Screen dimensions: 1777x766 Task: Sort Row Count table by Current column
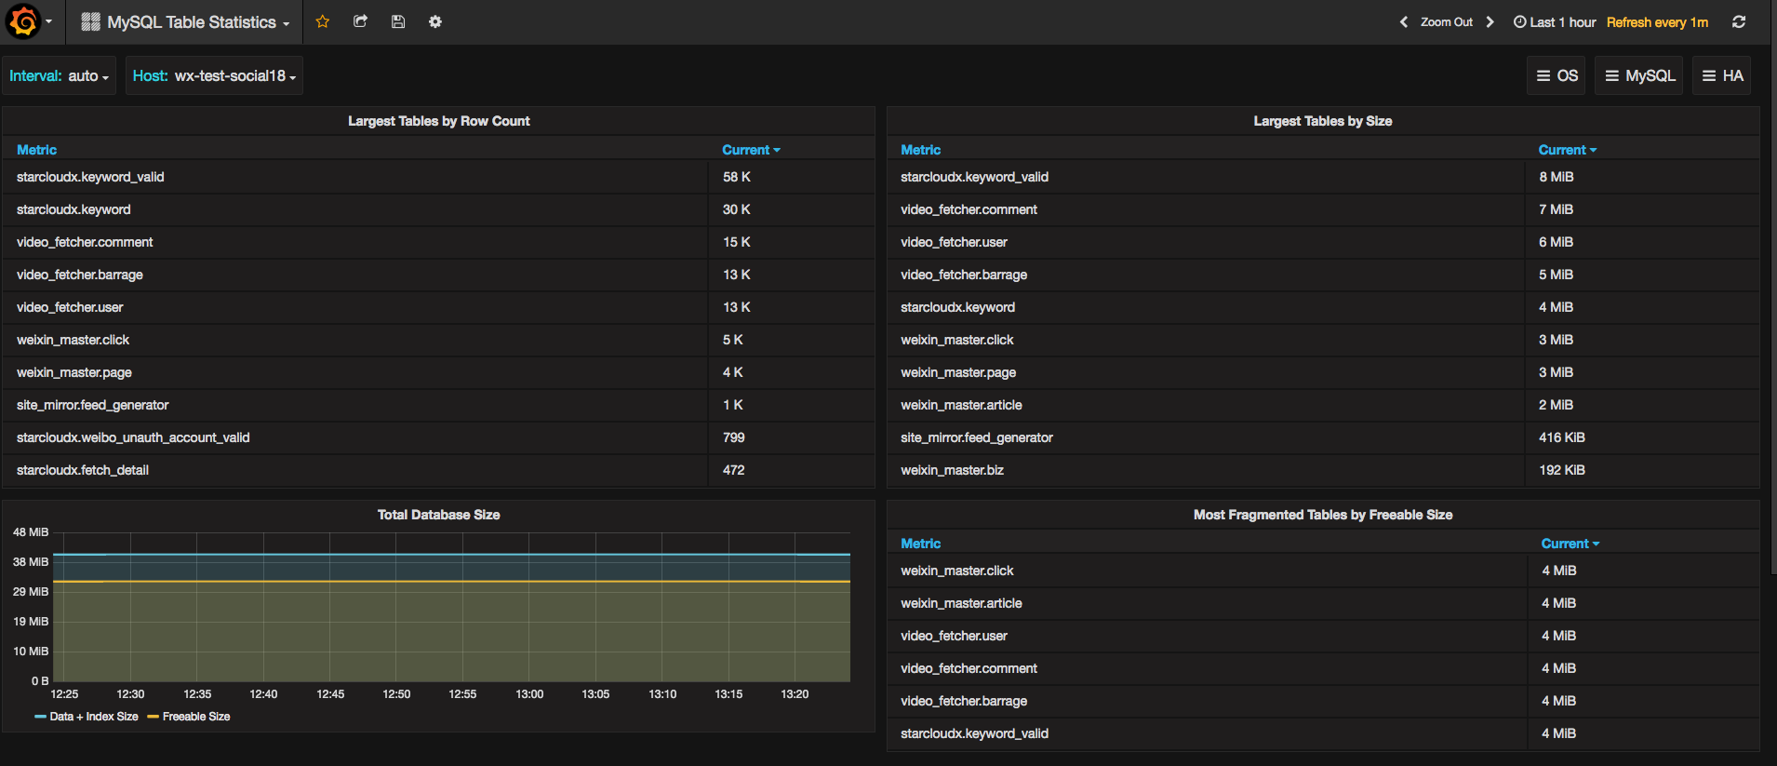point(751,150)
